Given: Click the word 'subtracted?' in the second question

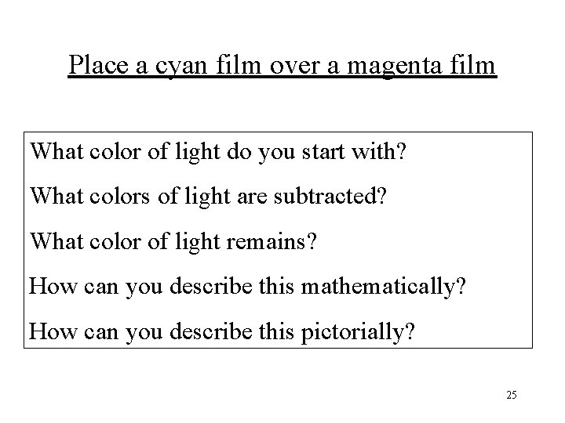Looking at the screenshot, I should pyautogui.click(x=330, y=196).
